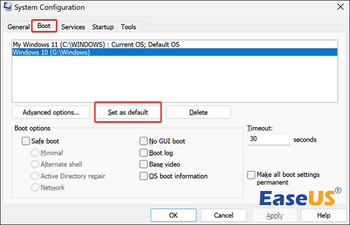
Task: Go to the Startup tab
Action: 102,27
